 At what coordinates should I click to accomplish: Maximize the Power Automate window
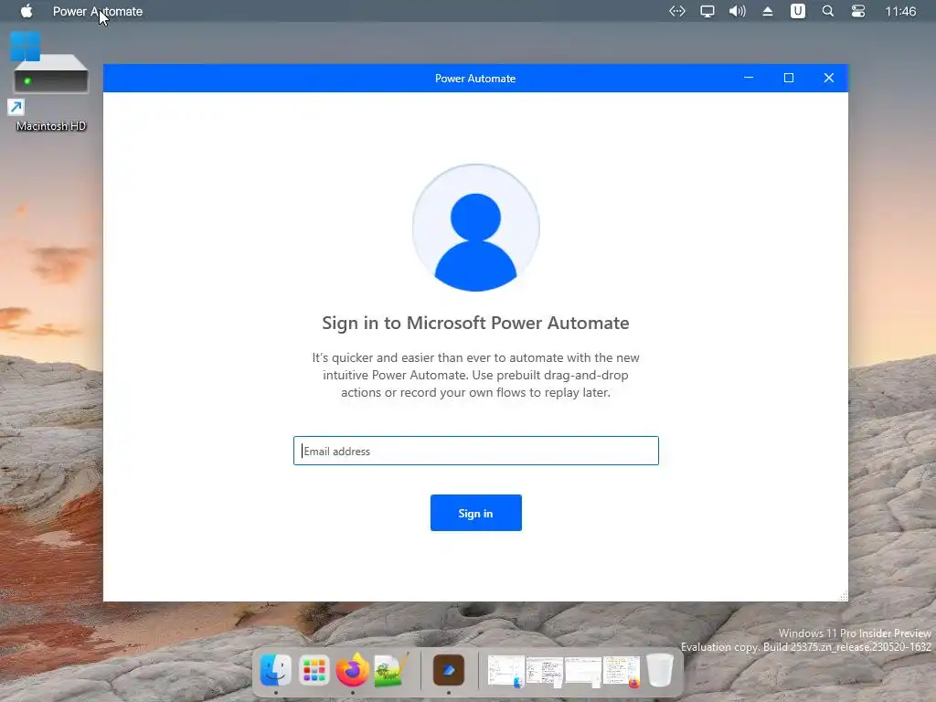click(x=789, y=78)
